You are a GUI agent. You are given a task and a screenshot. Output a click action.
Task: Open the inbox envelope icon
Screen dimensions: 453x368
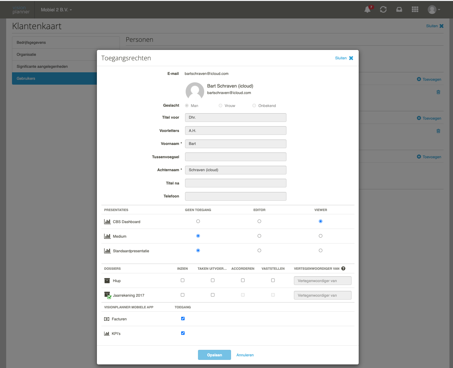(399, 9)
